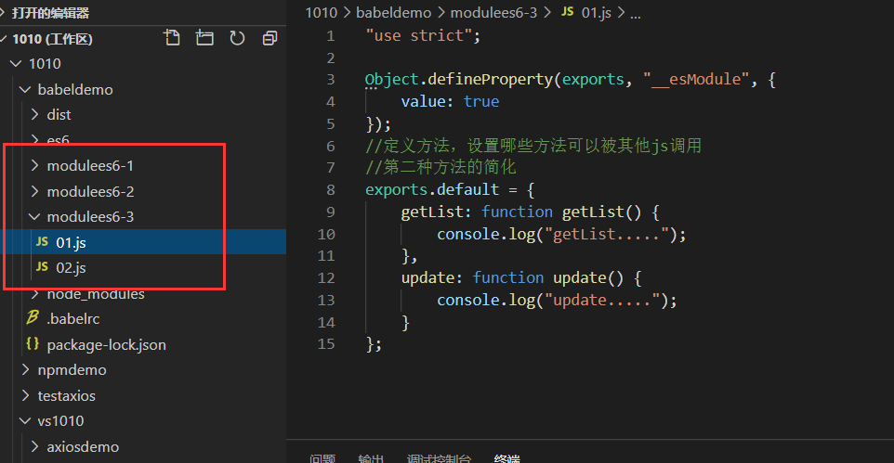Viewport: 894px width, 463px height.
Task: Click the New Folder icon in explorer header
Action: point(204,38)
